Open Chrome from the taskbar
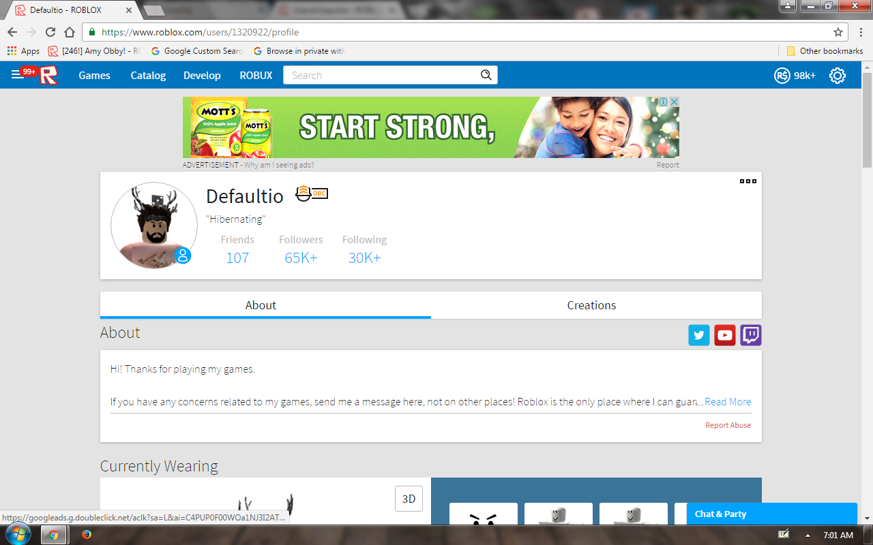 pos(53,535)
